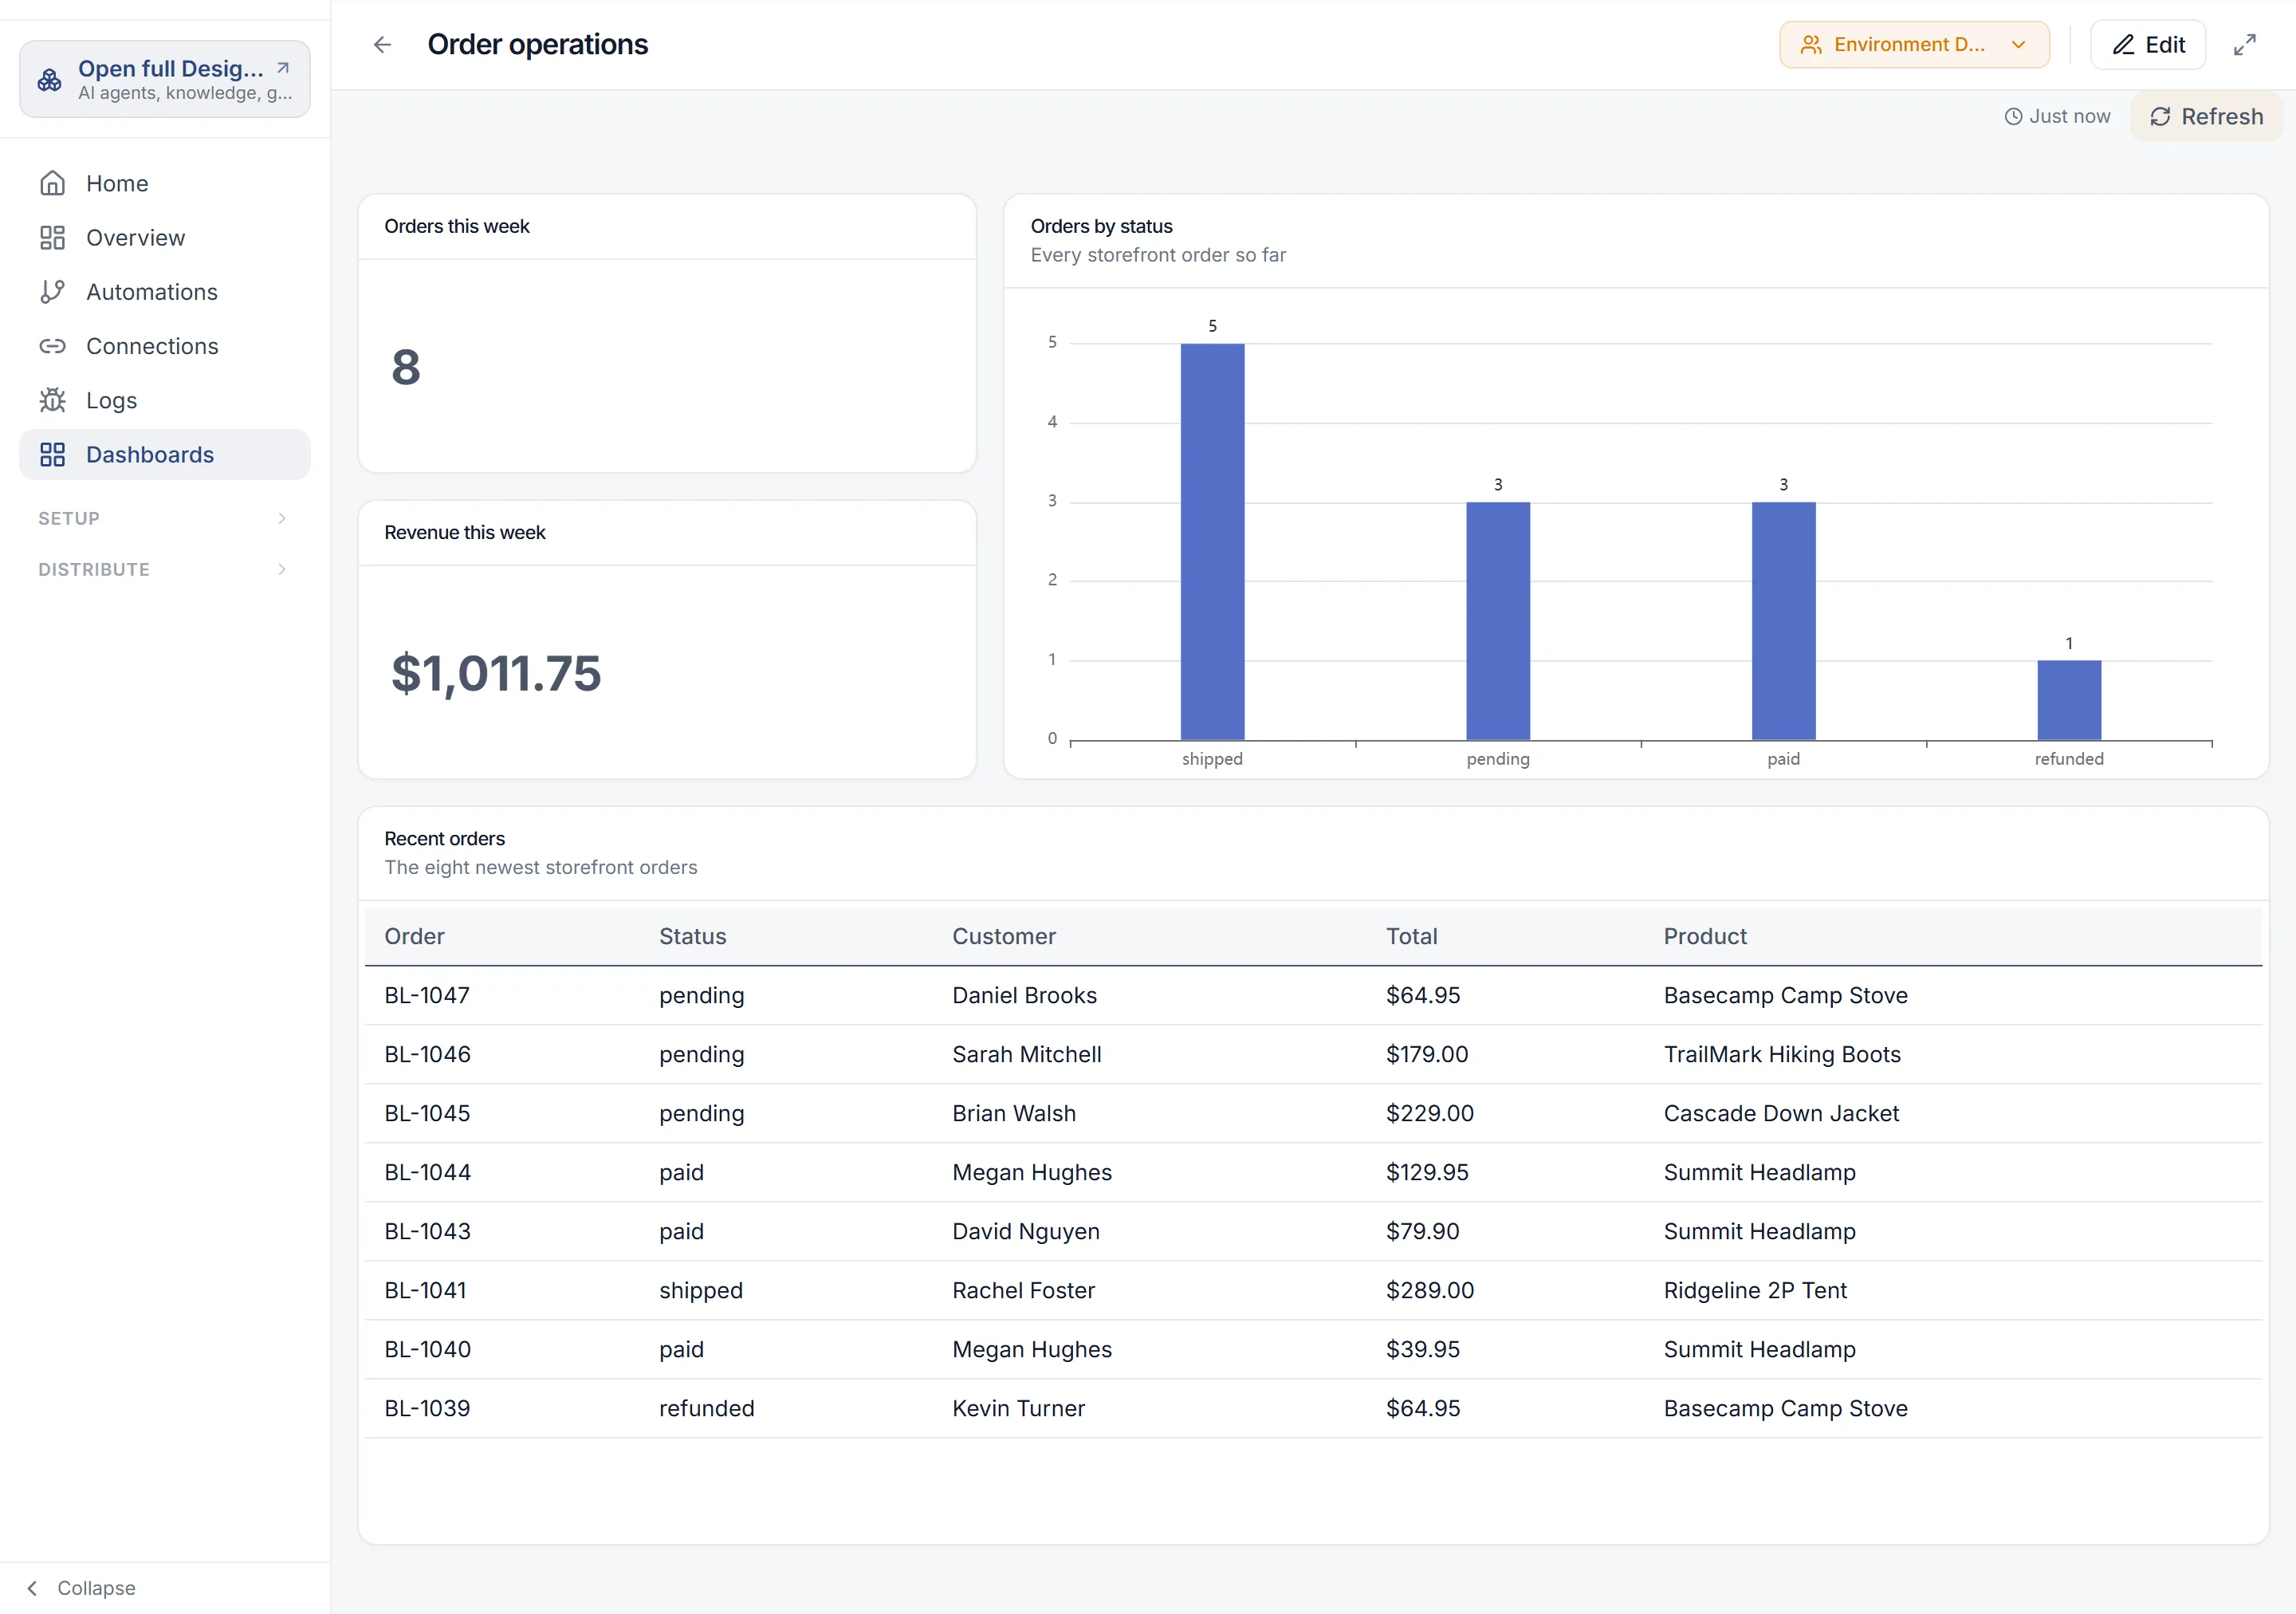Click order BL-1047 cell
The width and height of the screenshot is (2296, 1614).
coord(427,996)
